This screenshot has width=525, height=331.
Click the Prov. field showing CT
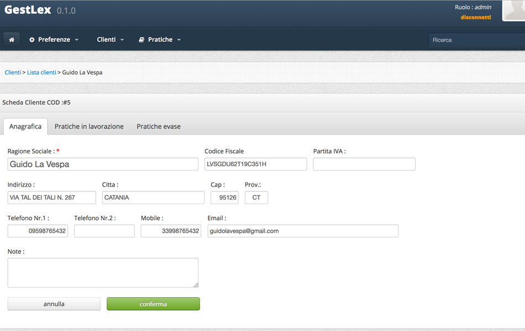(256, 197)
